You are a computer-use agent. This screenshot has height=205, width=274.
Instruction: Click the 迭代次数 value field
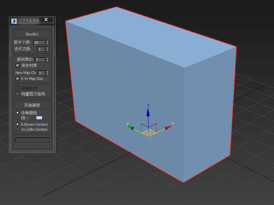41,49
